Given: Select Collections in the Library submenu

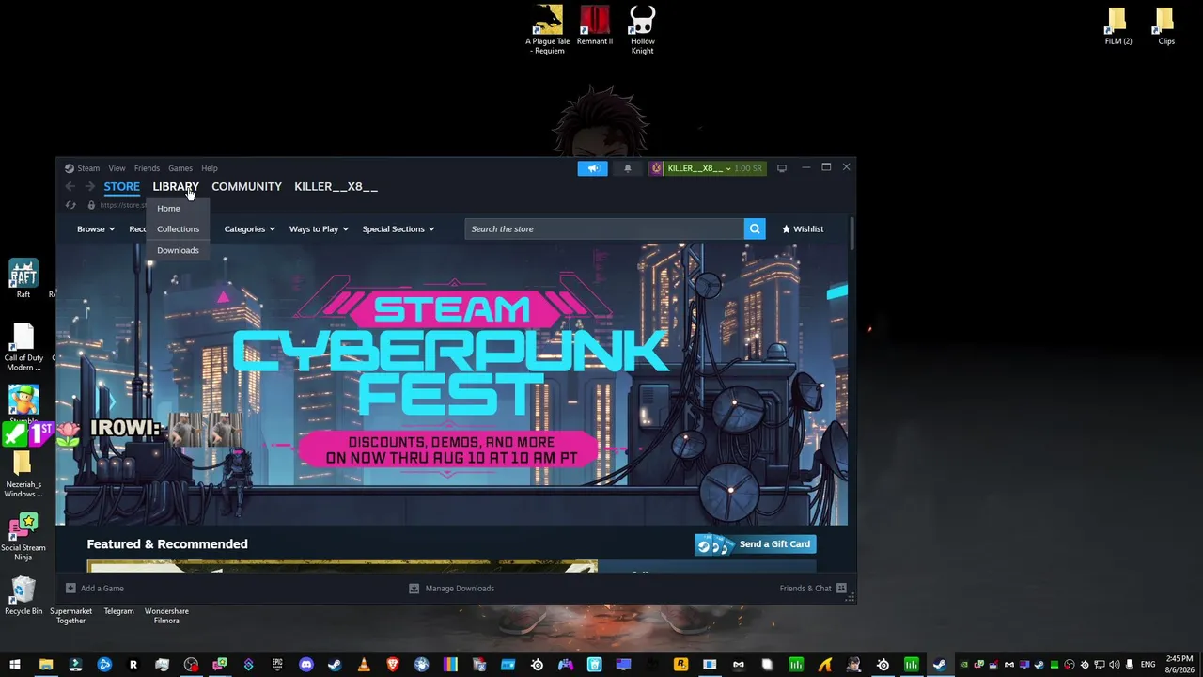Looking at the screenshot, I should (178, 228).
